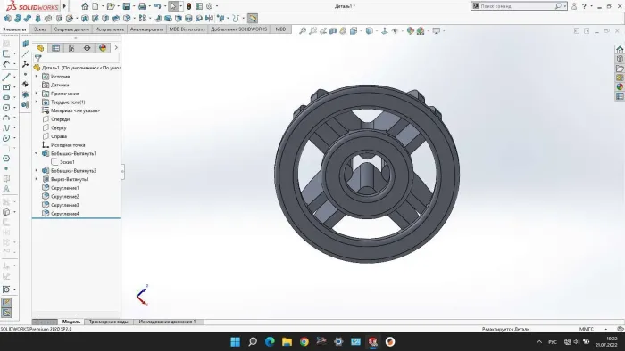Collapse the Бобышка-Вытянуть1 feature node
Screen dimensions: 625x351
pos(37,153)
